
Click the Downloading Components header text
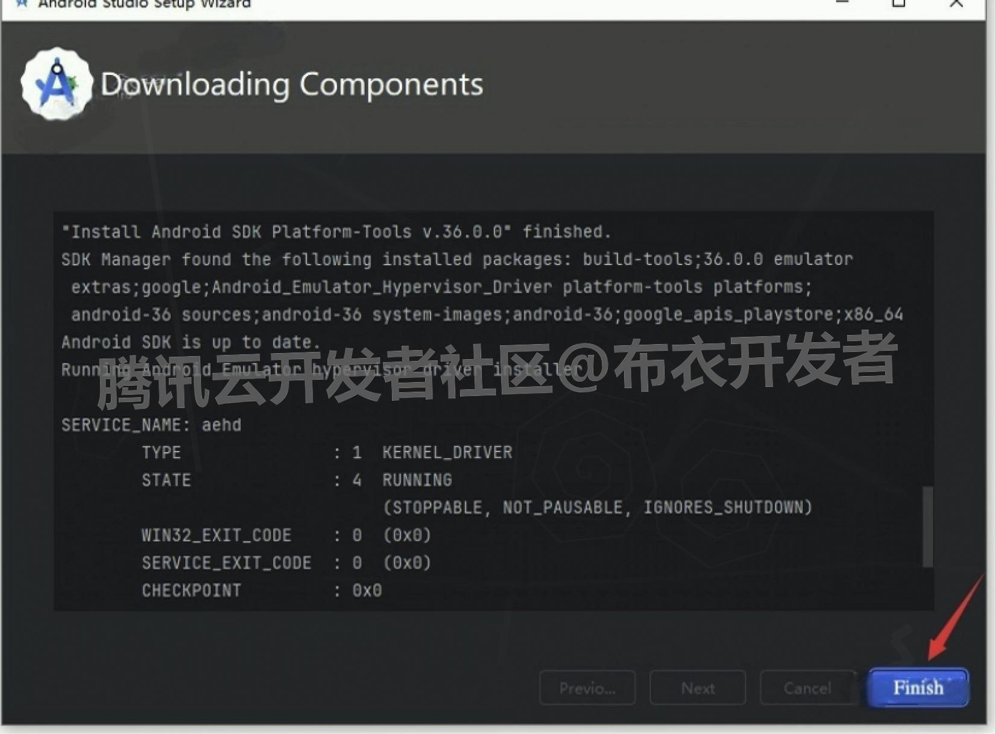coord(291,84)
